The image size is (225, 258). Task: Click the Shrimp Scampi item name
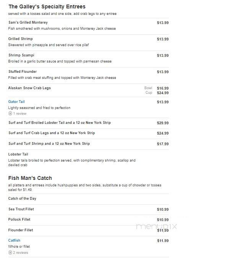pyautogui.click(x=21, y=55)
